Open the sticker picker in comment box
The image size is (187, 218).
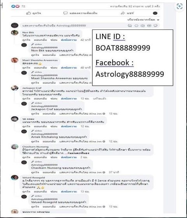point(155,26)
